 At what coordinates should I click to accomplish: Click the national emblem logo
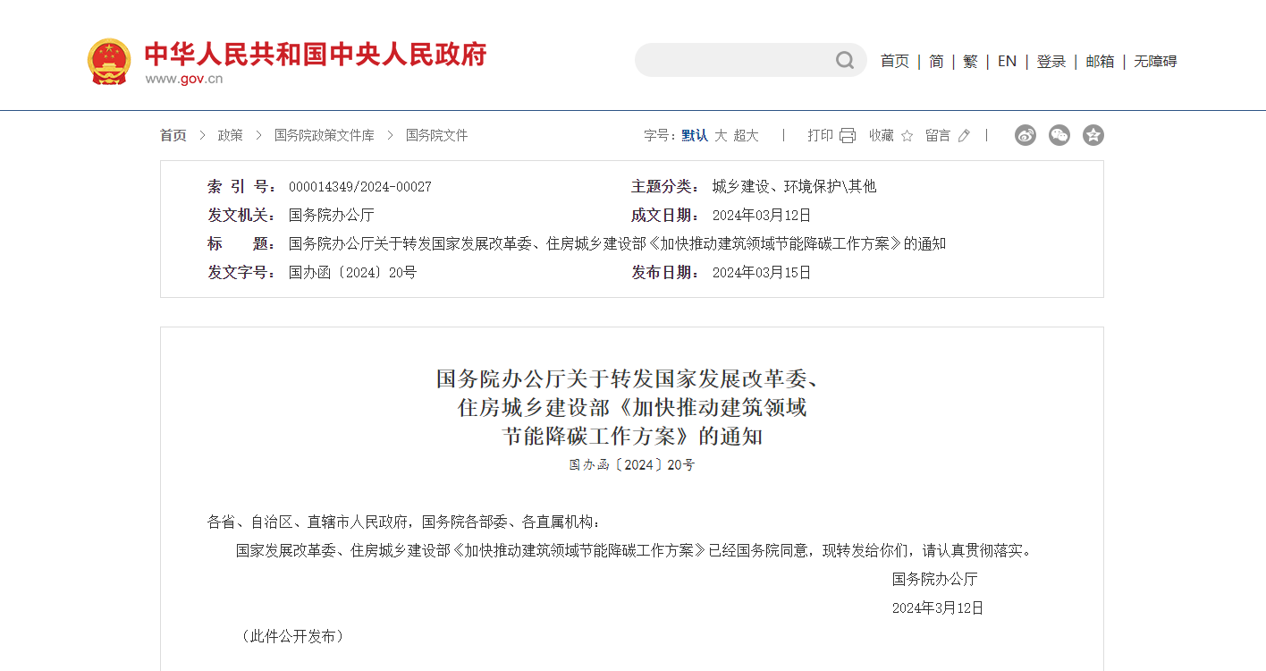[x=109, y=62]
